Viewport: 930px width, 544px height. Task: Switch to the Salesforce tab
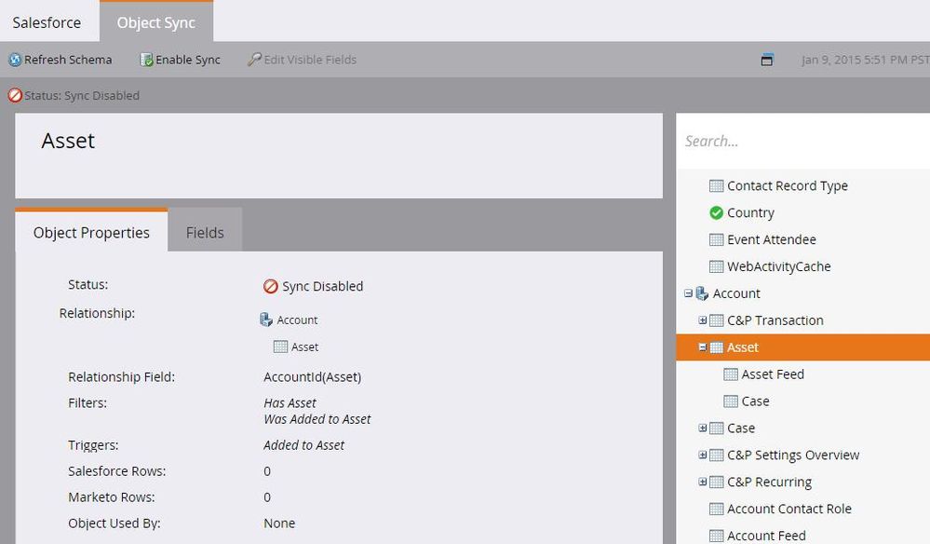[47, 22]
